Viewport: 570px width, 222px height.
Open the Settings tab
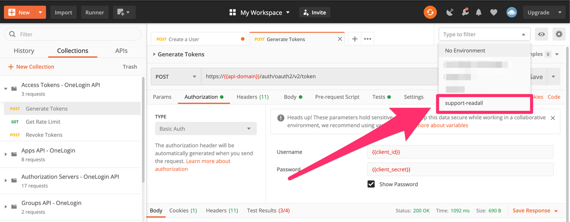414,97
